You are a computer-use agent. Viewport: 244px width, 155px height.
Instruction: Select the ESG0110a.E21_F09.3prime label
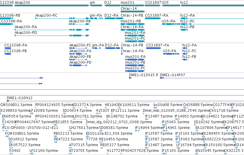tap(109, 134)
